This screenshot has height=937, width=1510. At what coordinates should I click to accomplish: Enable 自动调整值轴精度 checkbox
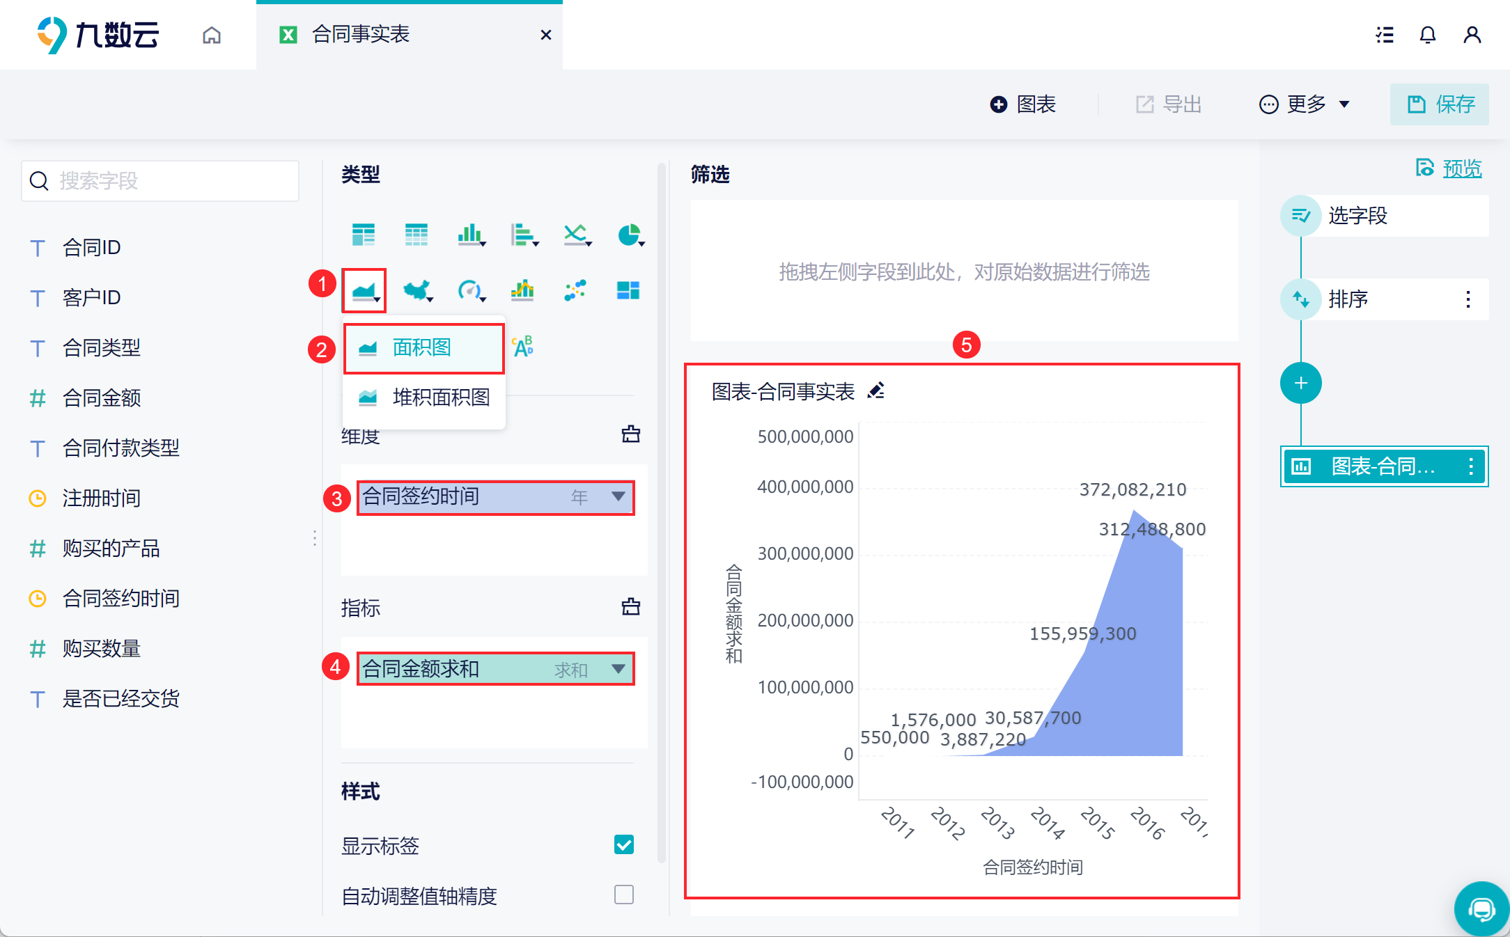pos(624,895)
